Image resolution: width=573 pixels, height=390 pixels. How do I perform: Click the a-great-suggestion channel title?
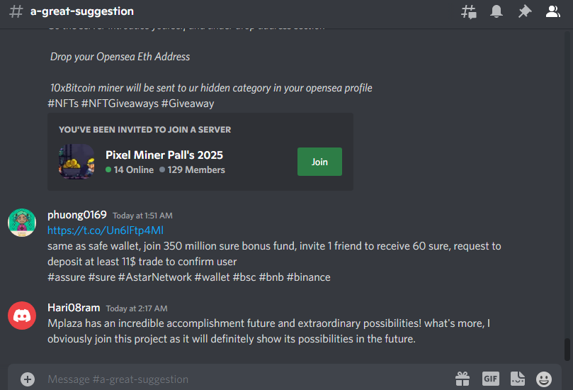(x=82, y=11)
